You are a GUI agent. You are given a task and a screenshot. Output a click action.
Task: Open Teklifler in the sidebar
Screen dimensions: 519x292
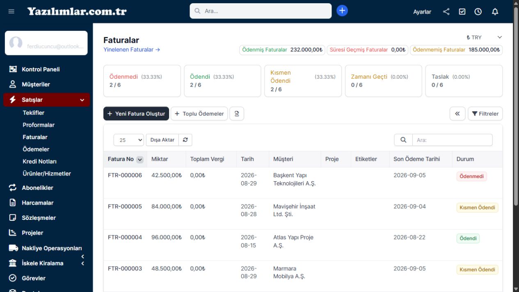pos(34,113)
